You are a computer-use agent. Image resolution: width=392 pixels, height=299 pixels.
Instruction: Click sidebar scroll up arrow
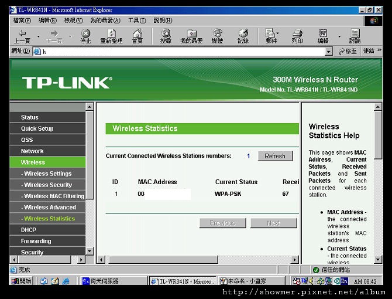pyautogui.click(x=90, y=107)
